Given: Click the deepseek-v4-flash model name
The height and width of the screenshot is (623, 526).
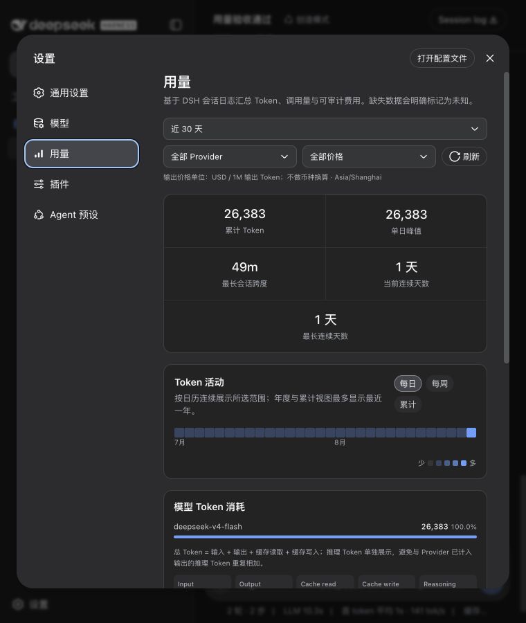Looking at the screenshot, I should pos(208,527).
